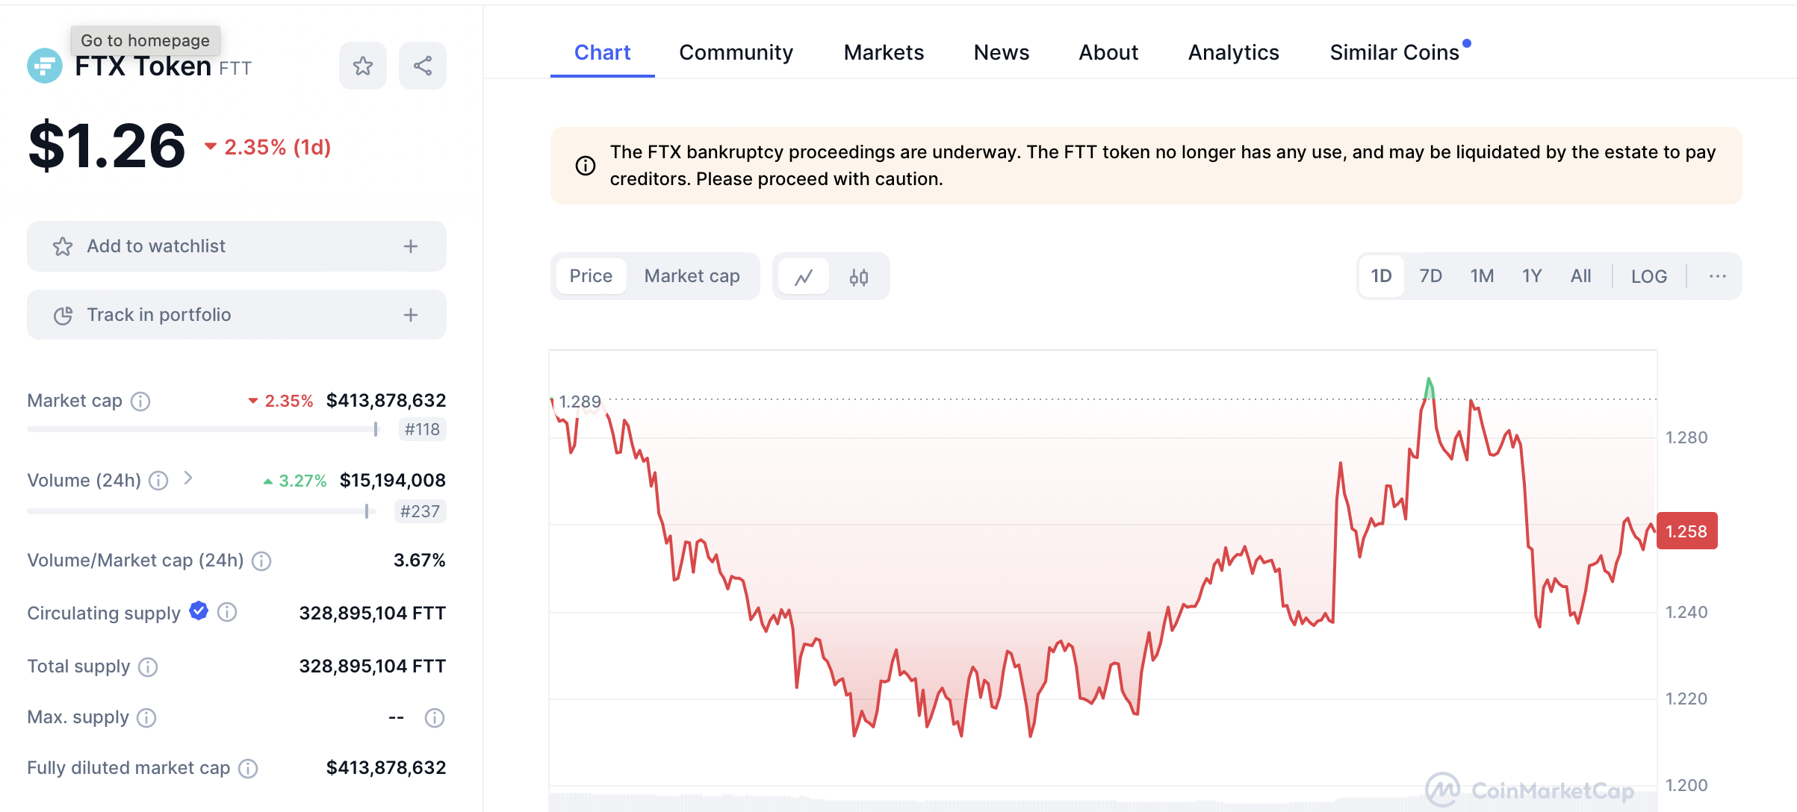The image size is (1797, 812).
Task: Click the Market cap info icon
Action: [x=140, y=402]
